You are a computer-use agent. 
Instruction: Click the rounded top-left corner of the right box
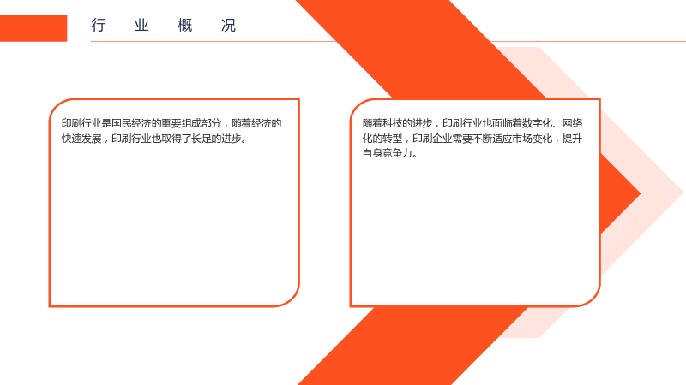point(361,110)
